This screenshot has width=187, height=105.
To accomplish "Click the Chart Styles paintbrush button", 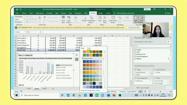I will pos(77,59).
